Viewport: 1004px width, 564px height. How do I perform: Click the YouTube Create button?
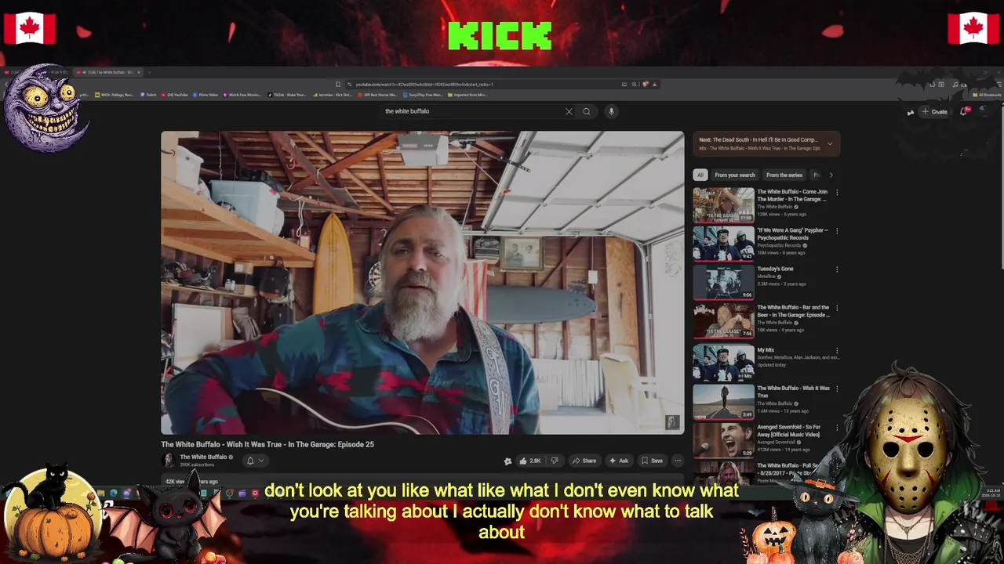point(934,112)
